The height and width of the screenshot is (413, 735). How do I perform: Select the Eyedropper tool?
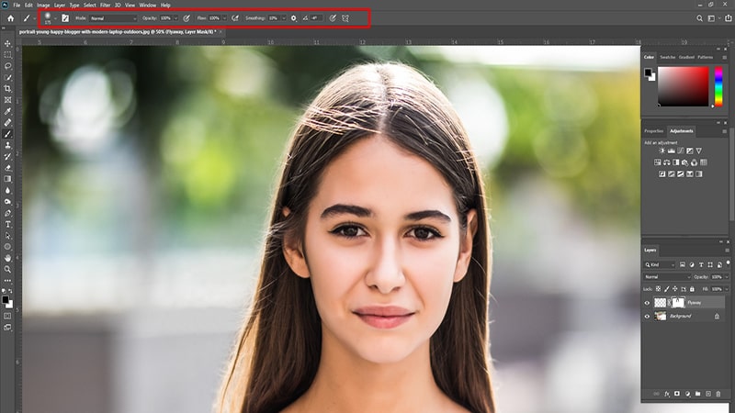tap(7, 111)
